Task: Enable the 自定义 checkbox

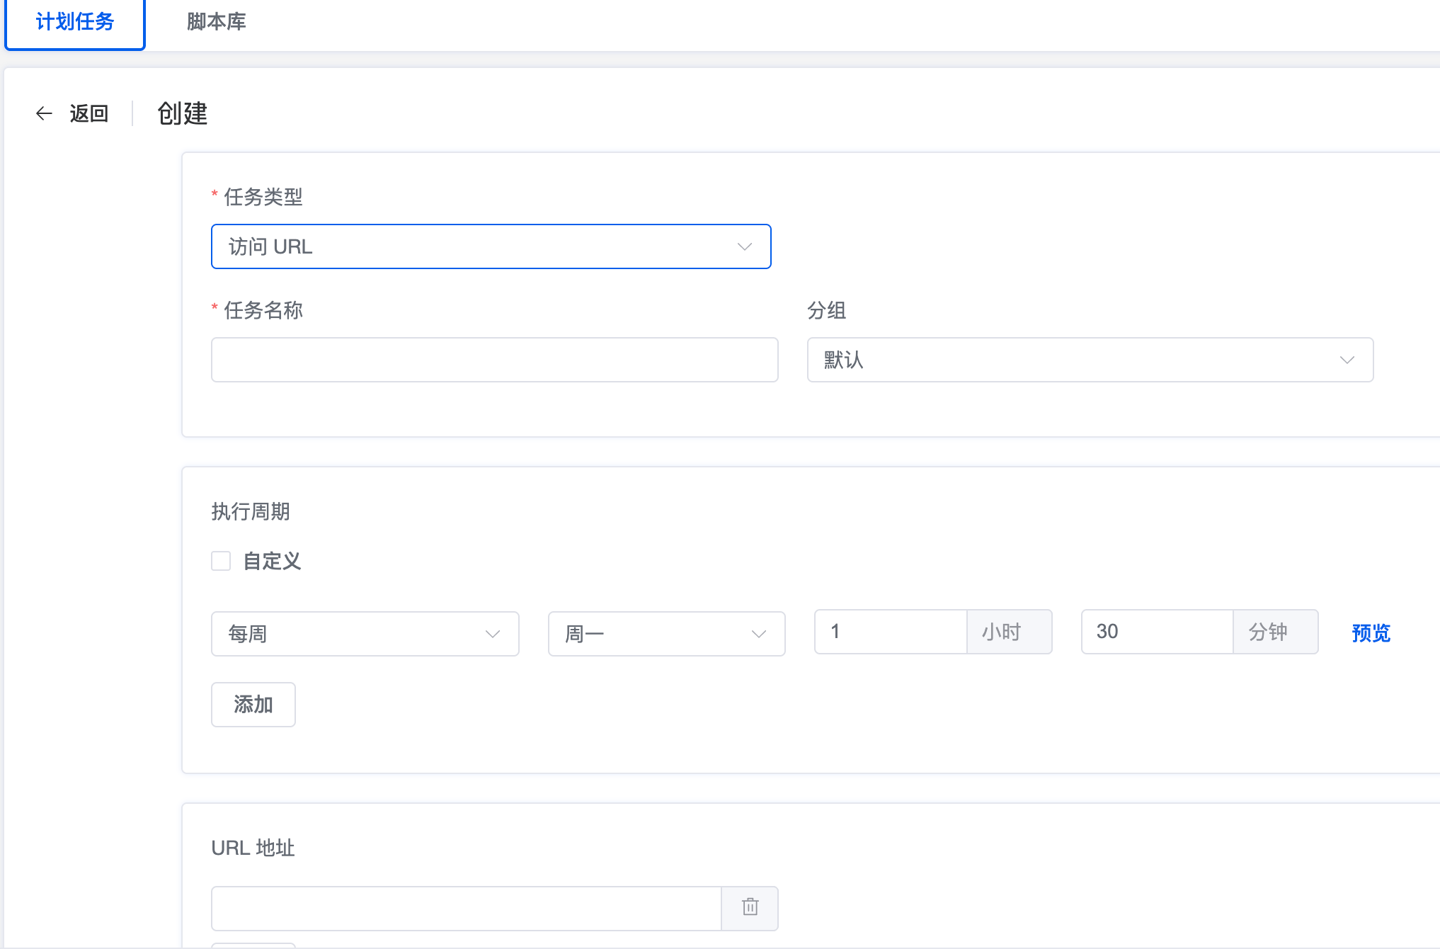Action: coord(221,561)
